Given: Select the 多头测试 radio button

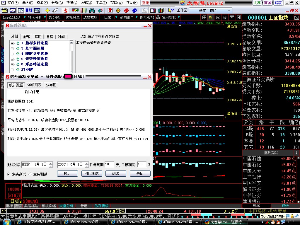Looking at the screenshot, I should (x=9, y=174).
